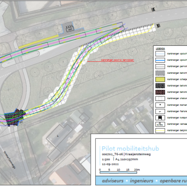Click the black bus-shaped legend icon

pos(160,118)
